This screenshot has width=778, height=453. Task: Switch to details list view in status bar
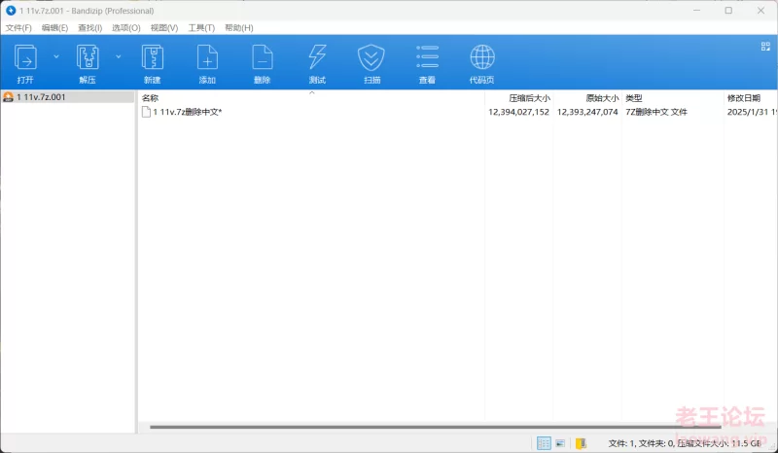coord(544,443)
